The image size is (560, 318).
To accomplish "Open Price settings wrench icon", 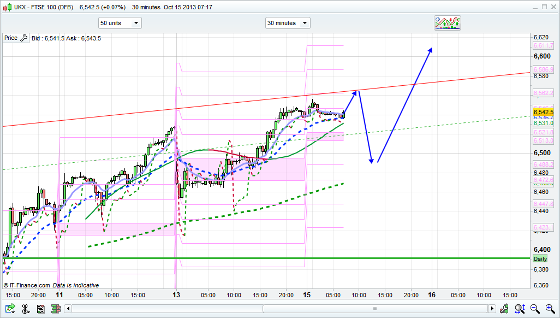I will click(x=23, y=38).
